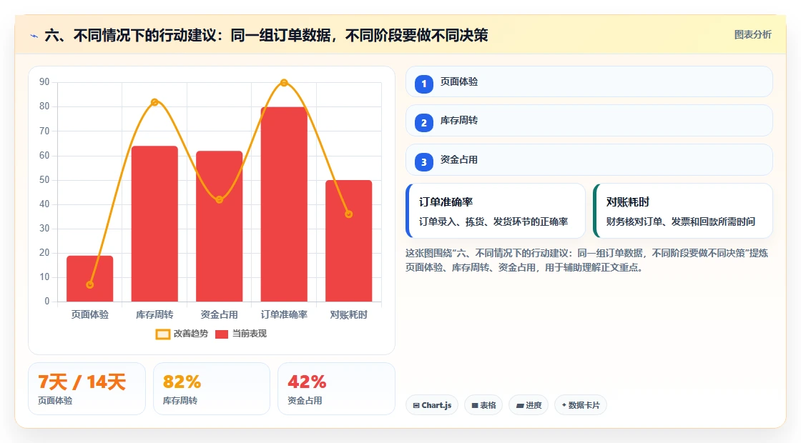The height and width of the screenshot is (443, 801).
Task: Click the trend point on 资金占用 bar
Action: (219, 199)
